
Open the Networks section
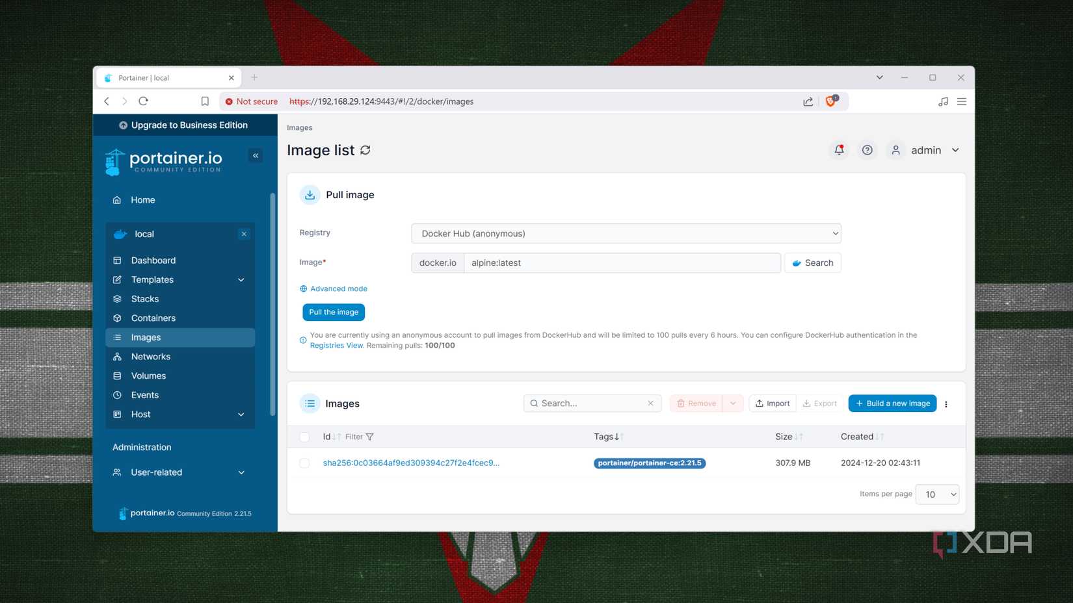click(x=150, y=356)
